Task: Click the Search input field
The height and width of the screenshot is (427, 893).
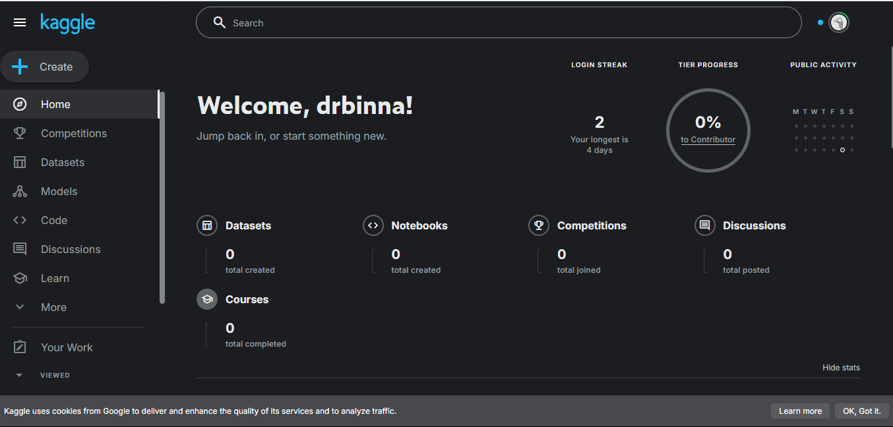Action: pyautogui.click(x=499, y=23)
